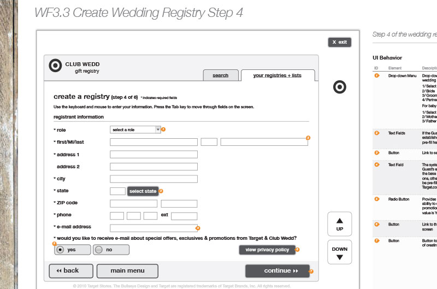Click the continue button
This screenshot has height=289, width=437.
point(277,271)
